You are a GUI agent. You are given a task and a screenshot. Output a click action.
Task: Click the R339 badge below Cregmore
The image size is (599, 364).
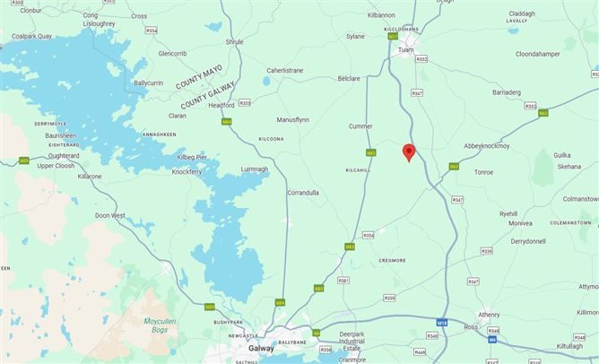(389, 298)
